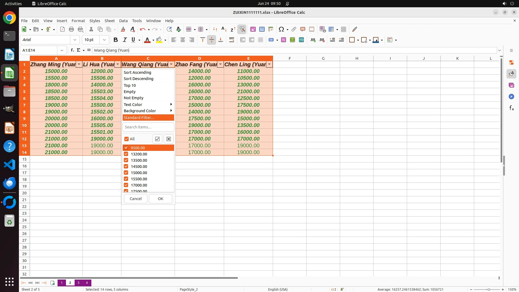Image resolution: width=519 pixels, height=292 pixels.
Task: Click the Bold formatting icon
Action: click(x=116, y=40)
